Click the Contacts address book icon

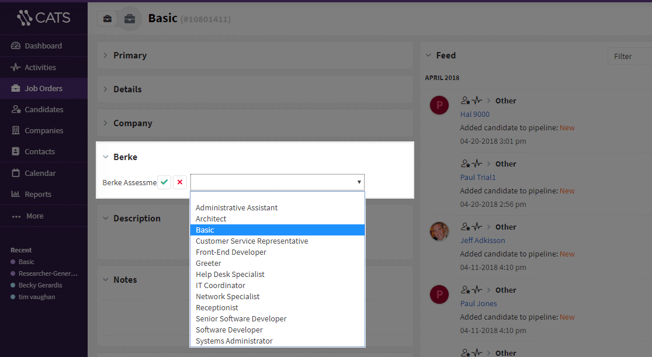click(x=15, y=151)
